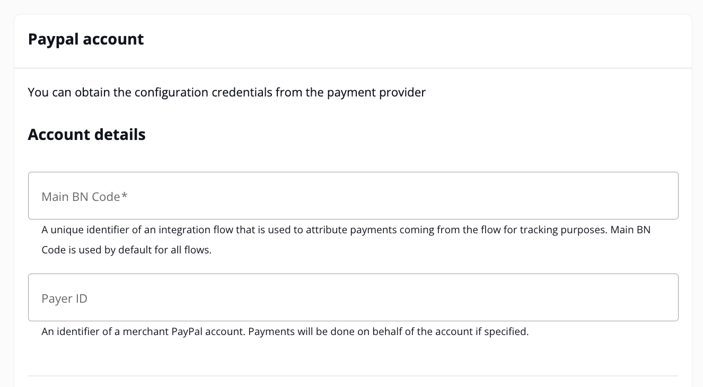This screenshot has width=703, height=387.
Task: Focus the Main BN Code input field
Action: 353,196
